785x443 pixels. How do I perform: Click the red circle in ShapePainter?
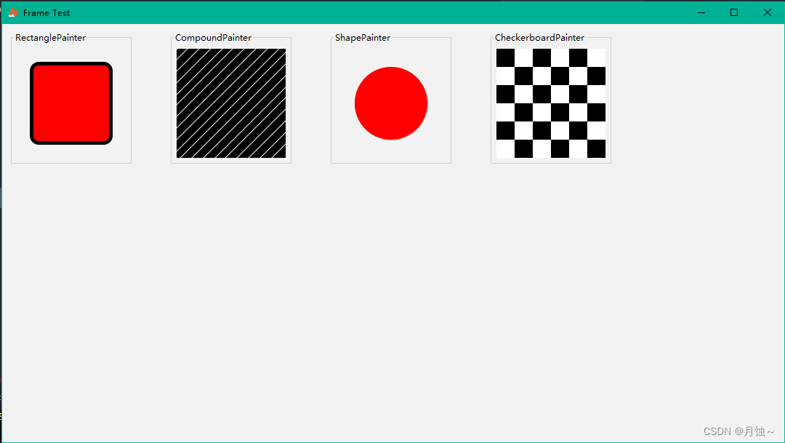coord(391,103)
